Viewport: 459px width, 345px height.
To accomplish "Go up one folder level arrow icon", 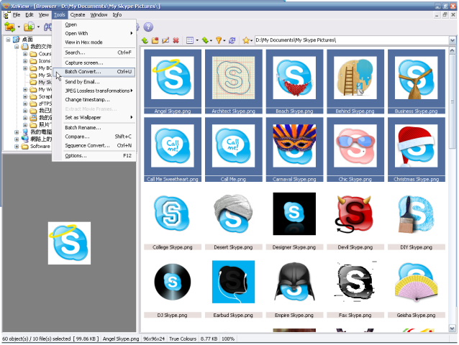I will tap(145, 40).
